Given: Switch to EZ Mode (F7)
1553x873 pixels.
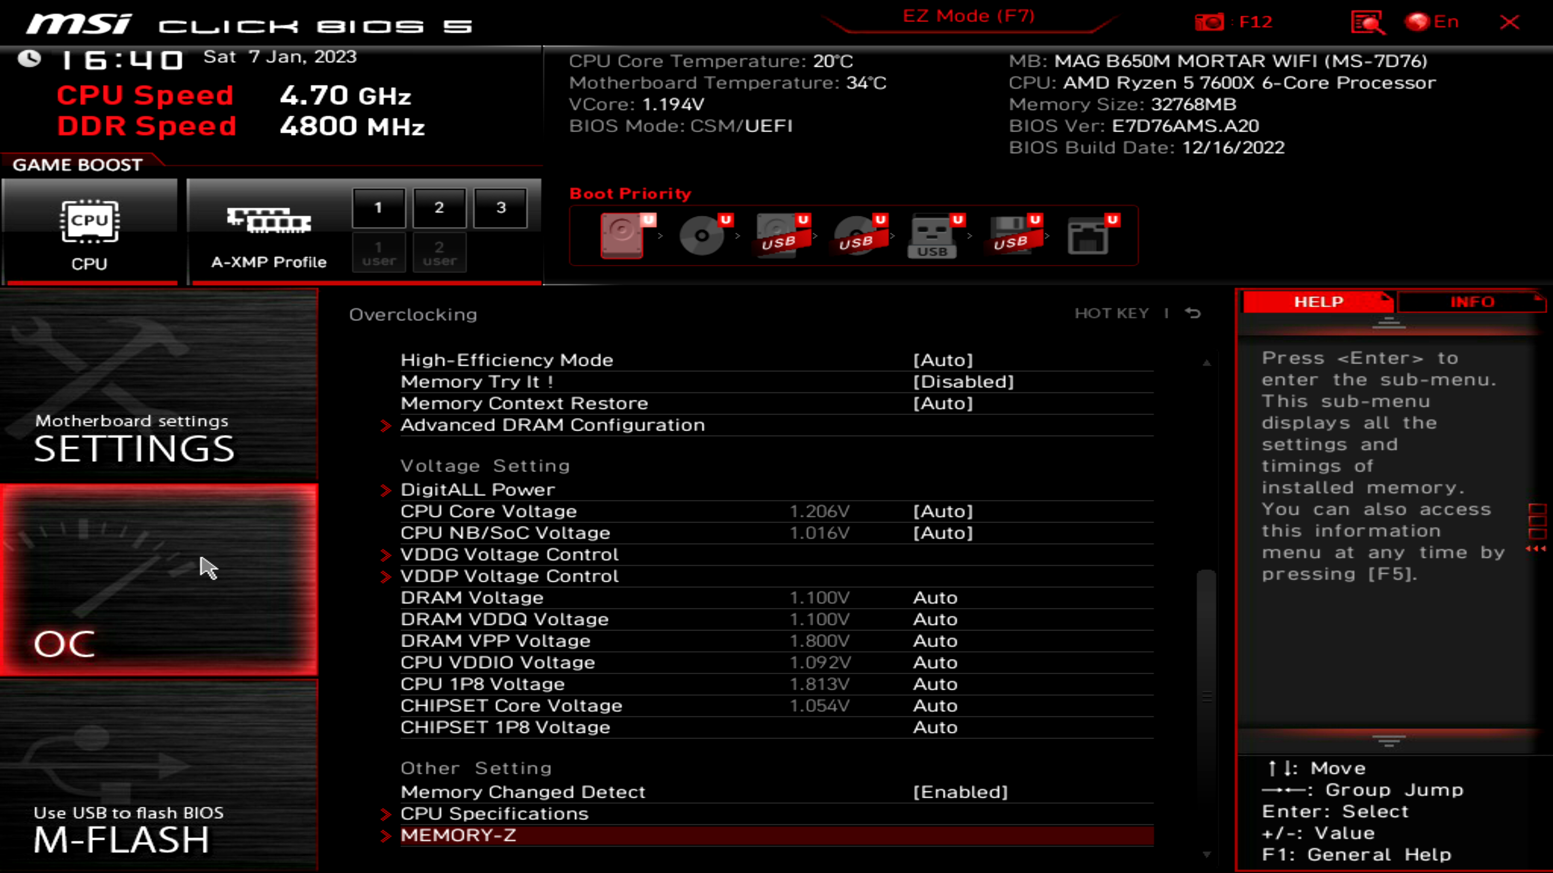Looking at the screenshot, I should pyautogui.click(x=968, y=16).
